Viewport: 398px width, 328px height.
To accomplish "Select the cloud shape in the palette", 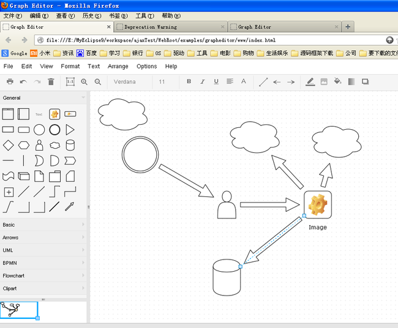I will (x=54, y=146).
